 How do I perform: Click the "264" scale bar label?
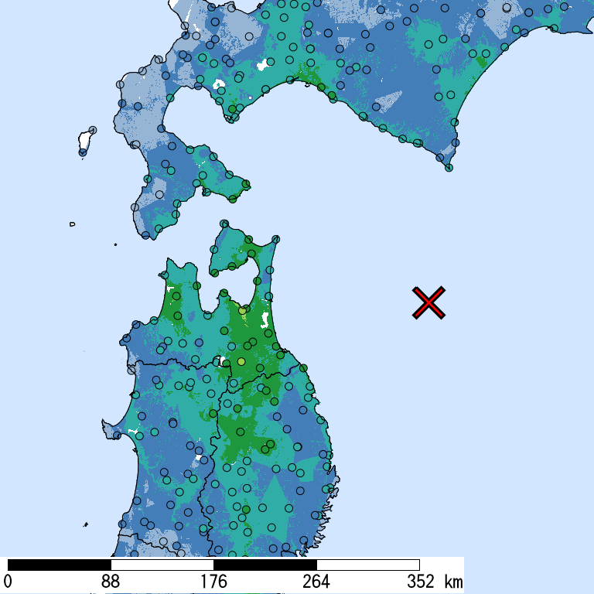(316, 581)
